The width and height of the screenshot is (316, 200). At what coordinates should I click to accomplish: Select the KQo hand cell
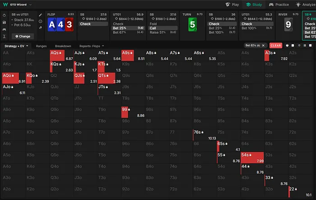coord(37,78)
